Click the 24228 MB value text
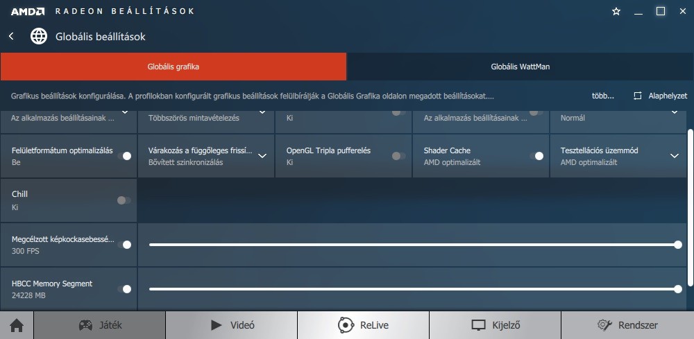694x339 pixels. pyautogui.click(x=28, y=295)
